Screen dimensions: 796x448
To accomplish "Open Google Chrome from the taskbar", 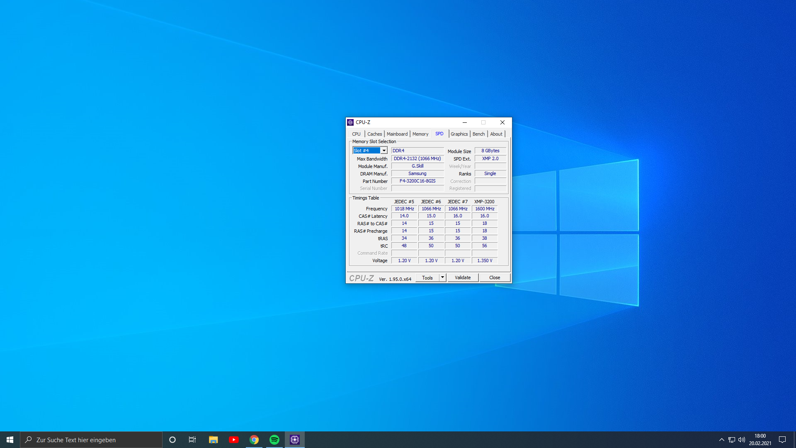I will point(254,439).
